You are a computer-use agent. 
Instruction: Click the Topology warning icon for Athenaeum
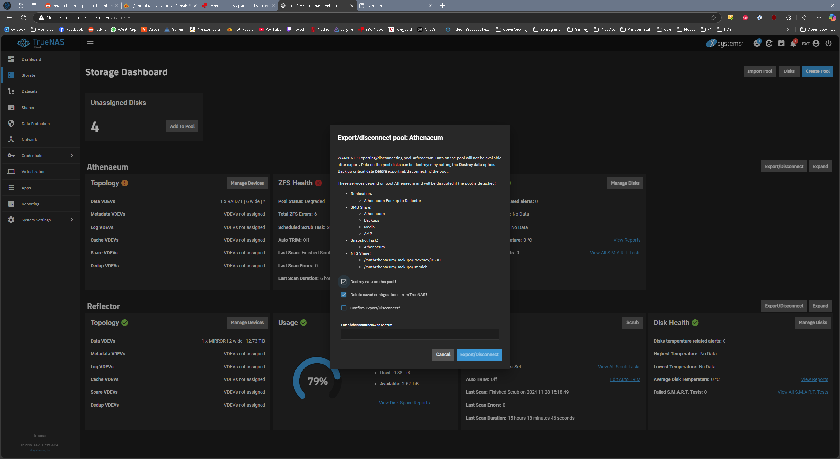[x=125, y=183]
